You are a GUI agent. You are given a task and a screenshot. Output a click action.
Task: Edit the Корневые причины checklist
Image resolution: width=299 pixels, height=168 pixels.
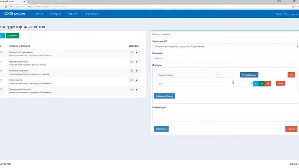(132, 62)
